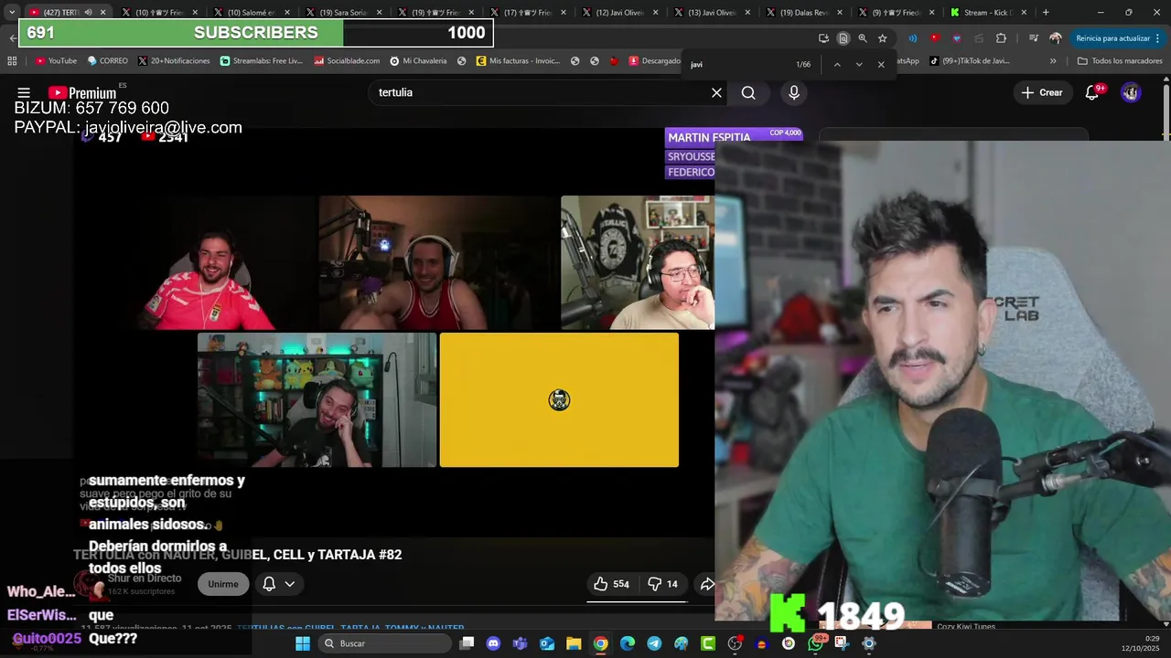1171x658 pixels.
Task: Mute the audio on TERTULIA tab
Action: (89, 13)
